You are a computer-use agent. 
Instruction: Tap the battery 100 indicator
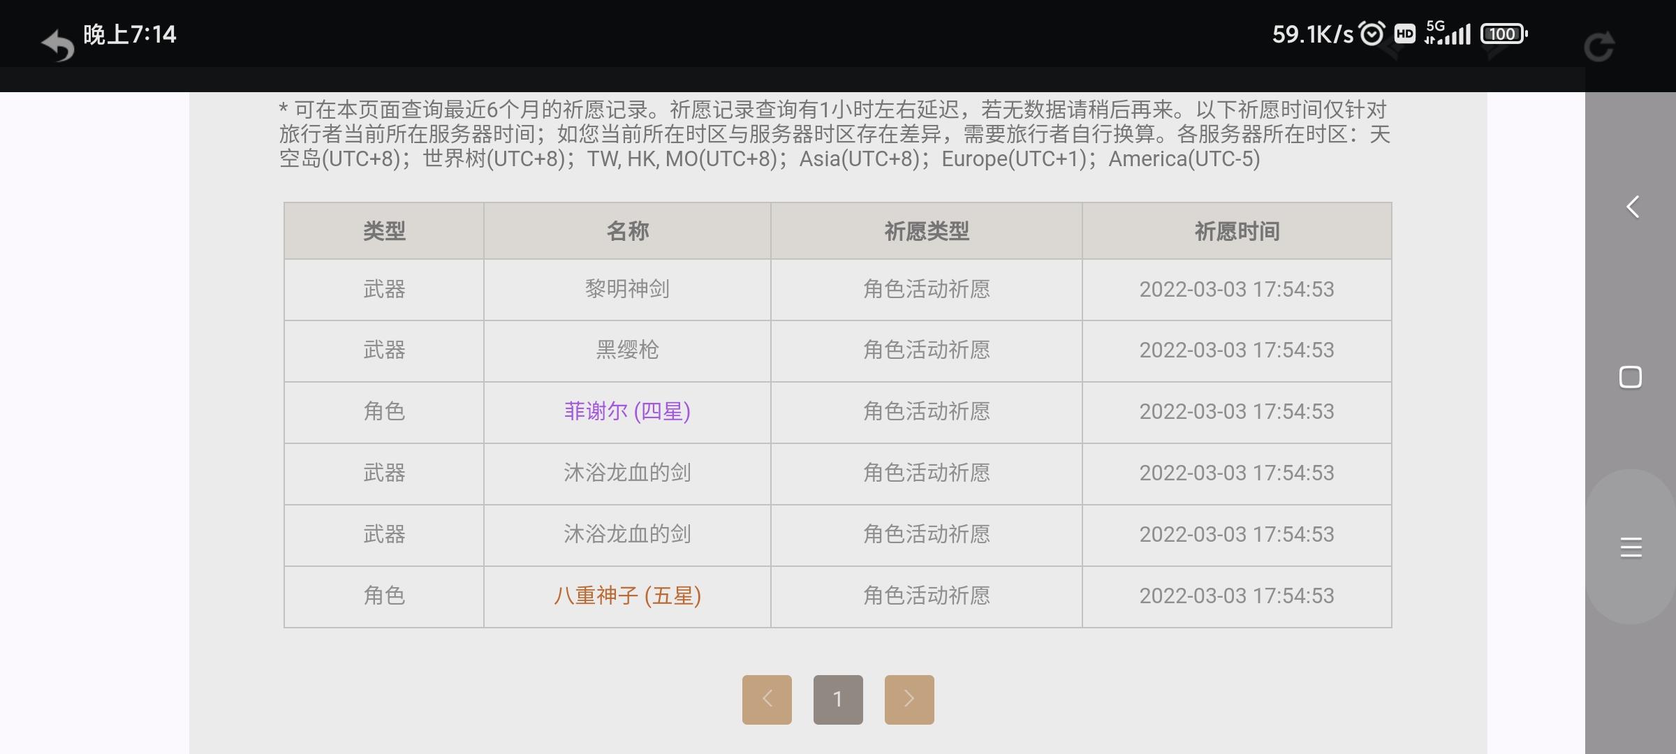[1504, 34]
